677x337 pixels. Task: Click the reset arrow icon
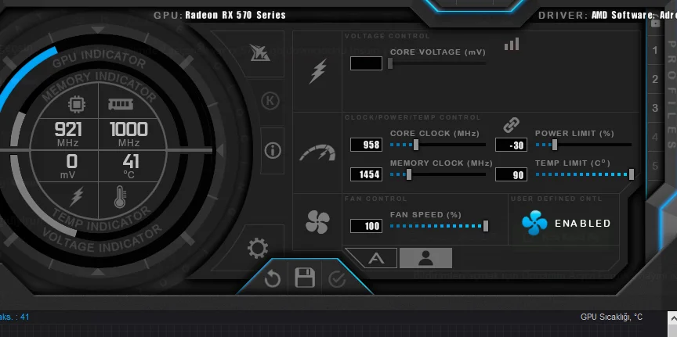(x=273, y=279)
